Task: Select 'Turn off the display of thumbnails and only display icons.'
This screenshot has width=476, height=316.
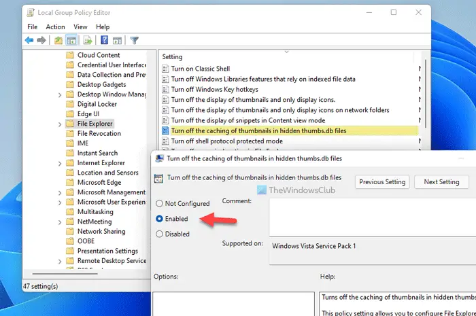Action: pyautogui.click(x=253, y=100)
